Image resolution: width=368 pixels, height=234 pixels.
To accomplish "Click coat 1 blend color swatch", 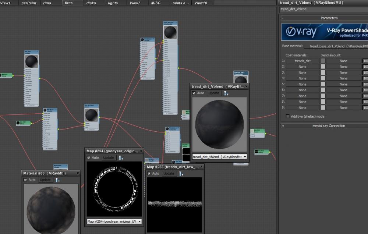I will tap(323, 61).
